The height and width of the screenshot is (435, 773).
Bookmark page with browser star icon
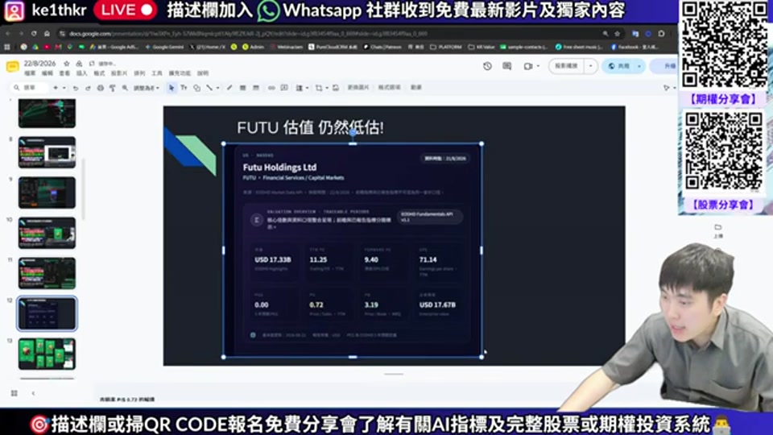coord(618,34)
